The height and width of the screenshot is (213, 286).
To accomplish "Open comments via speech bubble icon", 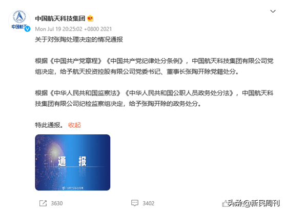I will tap(135, 203).
